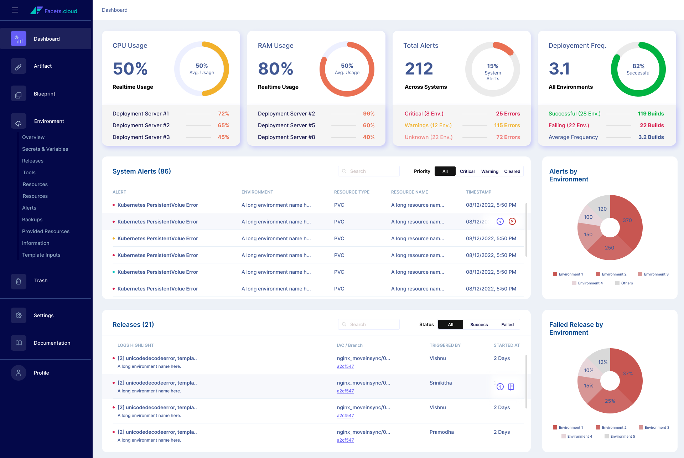This screenshot has height=458, width=684.
Task: Click the Deployment Freq. 82% donut gauge
Action: (638, 69)
